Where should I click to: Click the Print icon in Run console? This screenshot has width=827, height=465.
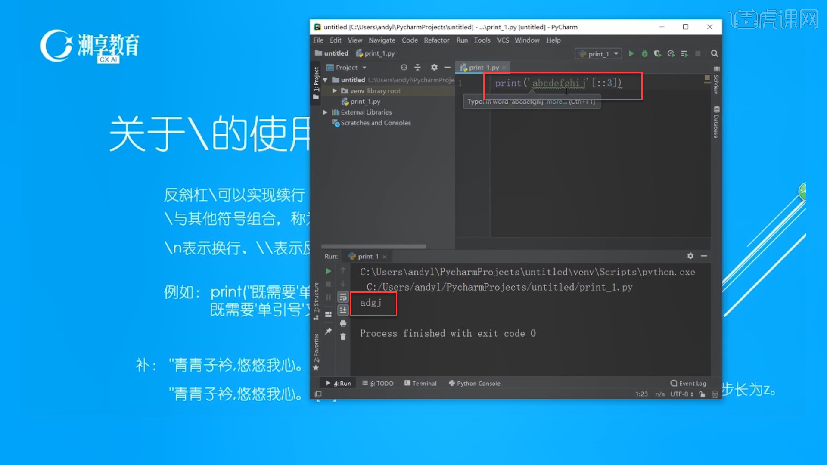(343, 323)
